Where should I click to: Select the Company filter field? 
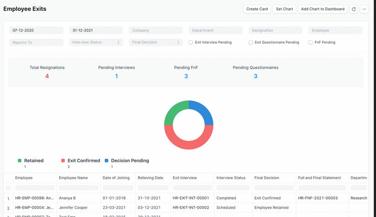pos(156,31)
